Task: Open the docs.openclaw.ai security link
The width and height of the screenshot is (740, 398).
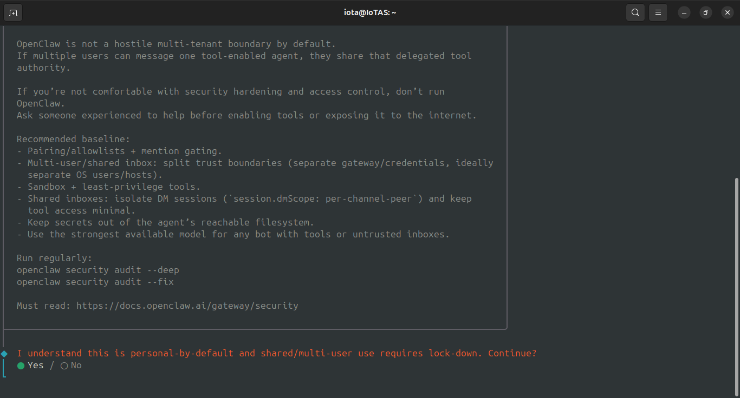Action: pos(187,306)
